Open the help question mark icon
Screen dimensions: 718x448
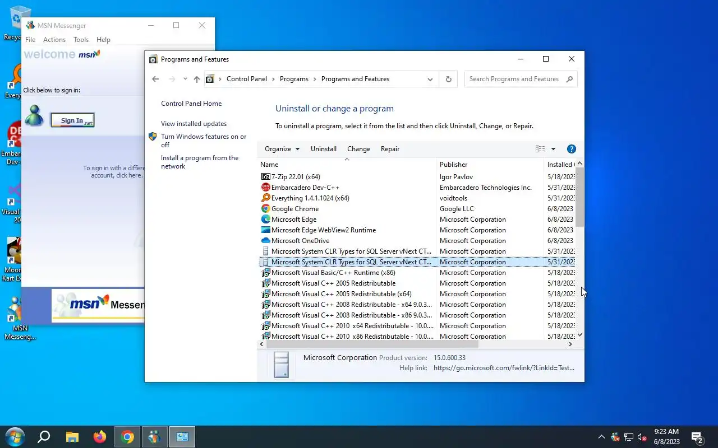pyautogui.click(x=572, y=149)
